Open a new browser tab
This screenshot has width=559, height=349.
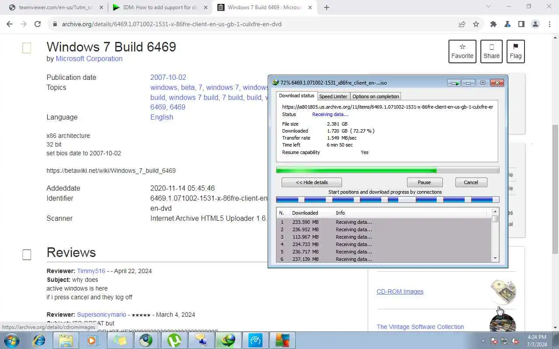coord(327,7)
